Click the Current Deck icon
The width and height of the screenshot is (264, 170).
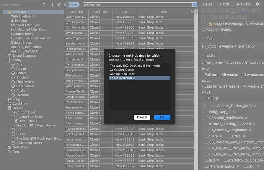13,113
